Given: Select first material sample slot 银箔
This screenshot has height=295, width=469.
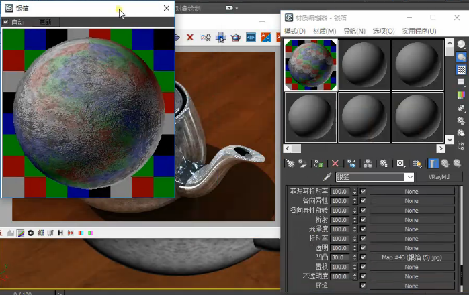Looking at the screenshot, I should 310,65.
